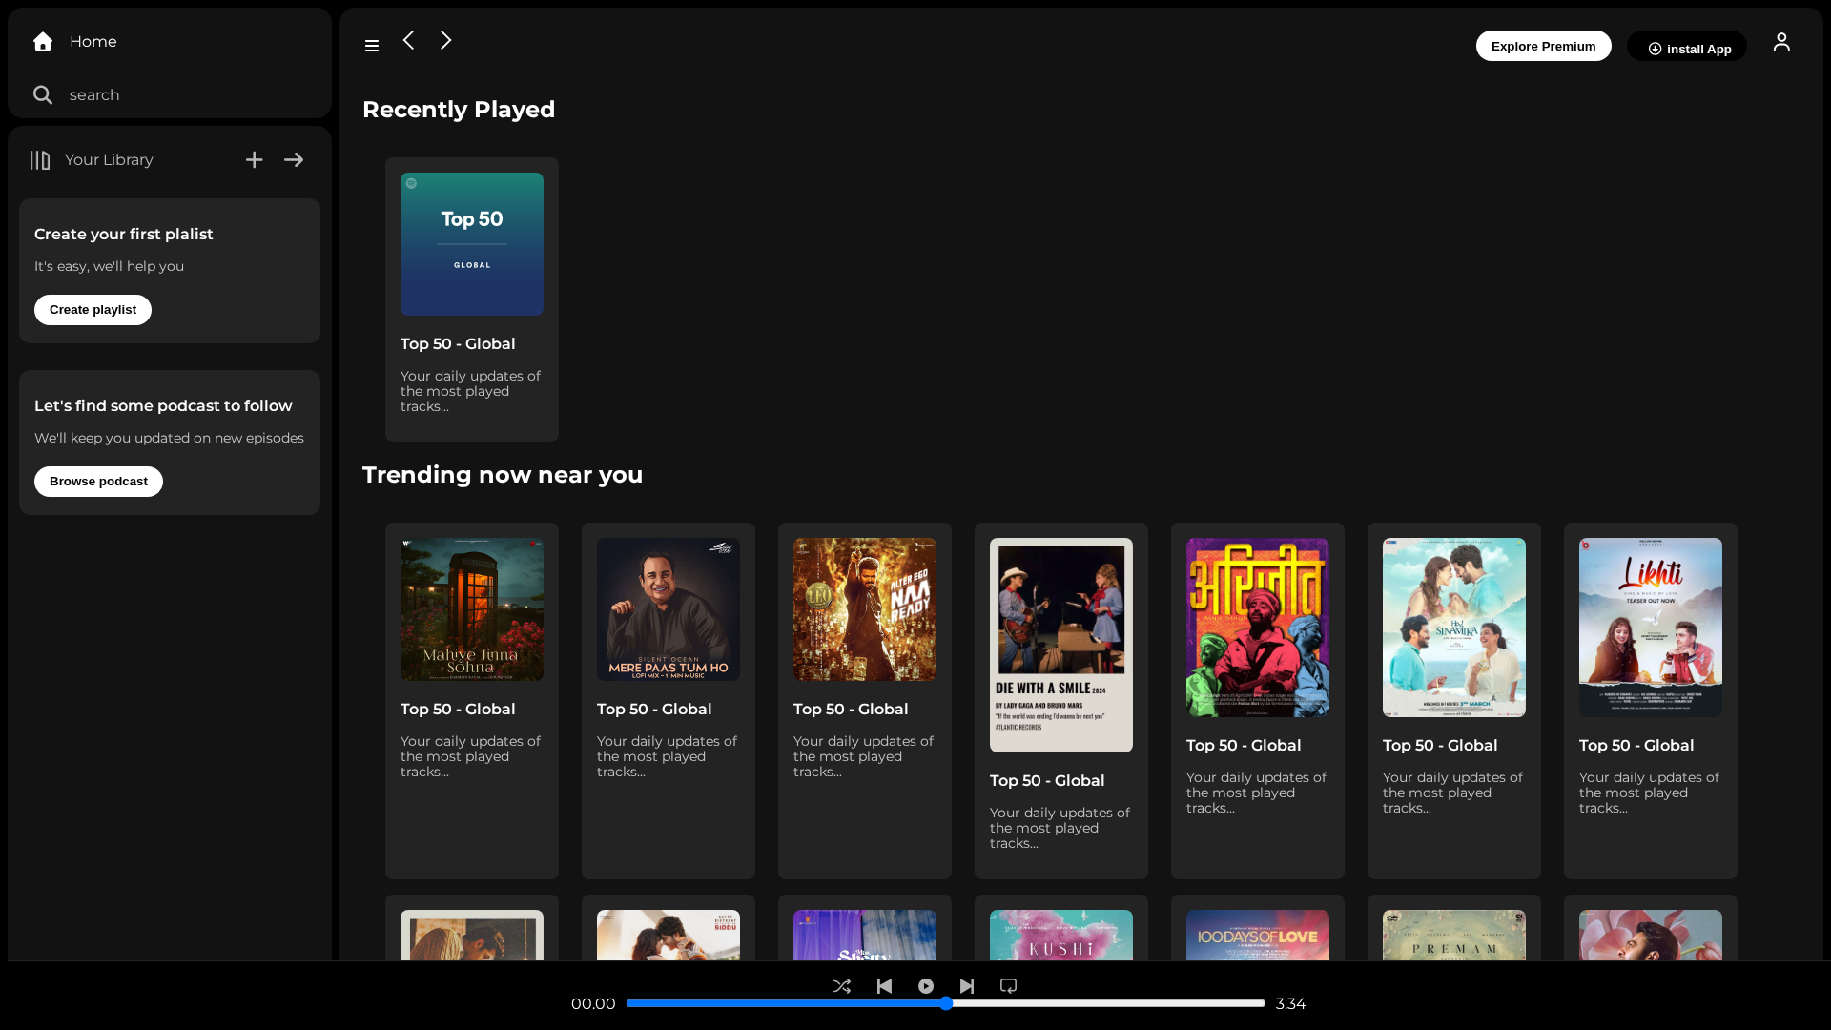
Task: Play the current track
Action: tap(926, 986)
